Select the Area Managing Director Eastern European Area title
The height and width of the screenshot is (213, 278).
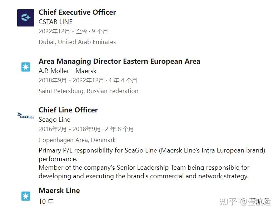coord(119,61)
